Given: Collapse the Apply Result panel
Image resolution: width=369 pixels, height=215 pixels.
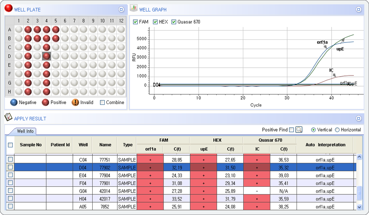Looking at the screenshot, I should 359,119.
